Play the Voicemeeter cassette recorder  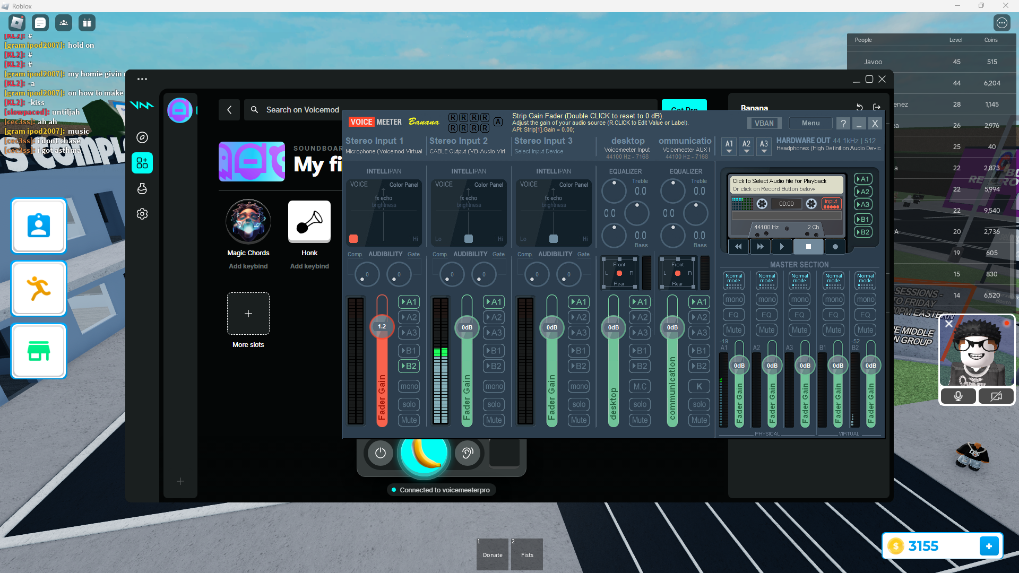(x=782, y=247)
